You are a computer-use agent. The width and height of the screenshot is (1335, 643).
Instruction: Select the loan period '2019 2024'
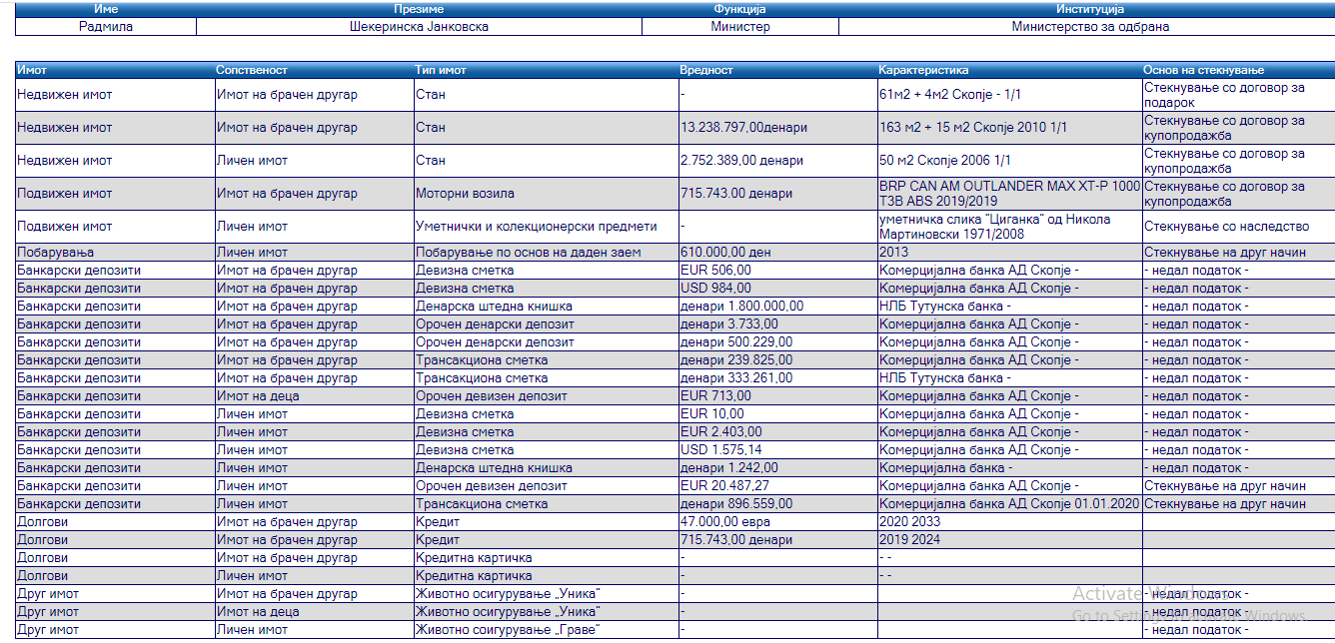click(909, 540)
